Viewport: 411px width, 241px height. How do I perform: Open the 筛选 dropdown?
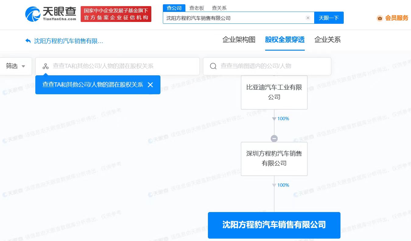(x=16, y=66)
